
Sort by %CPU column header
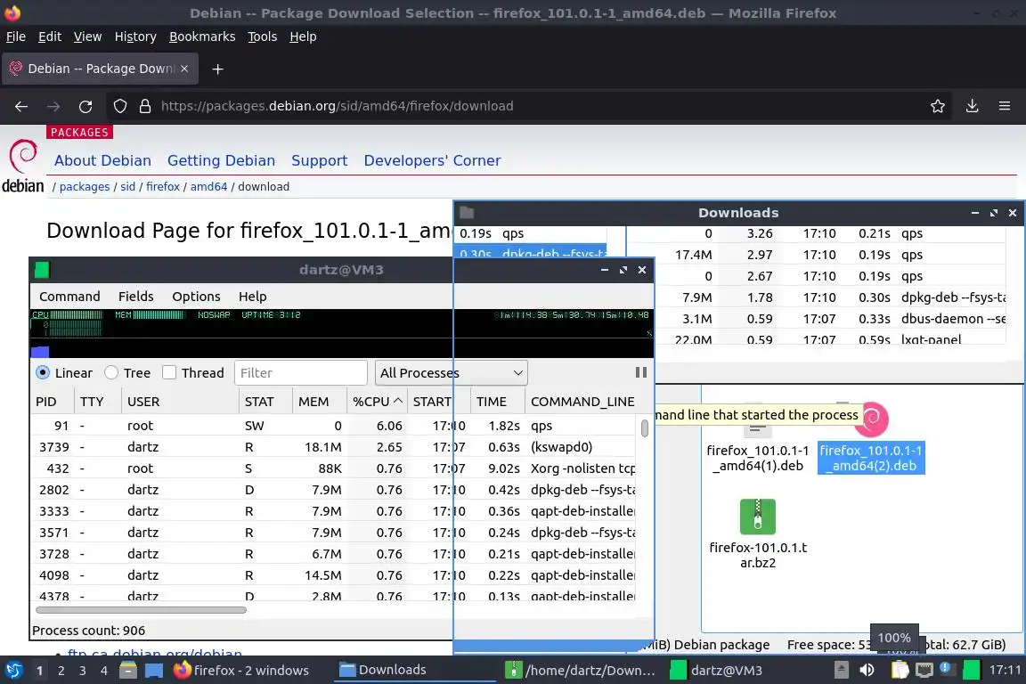[377, 402]
